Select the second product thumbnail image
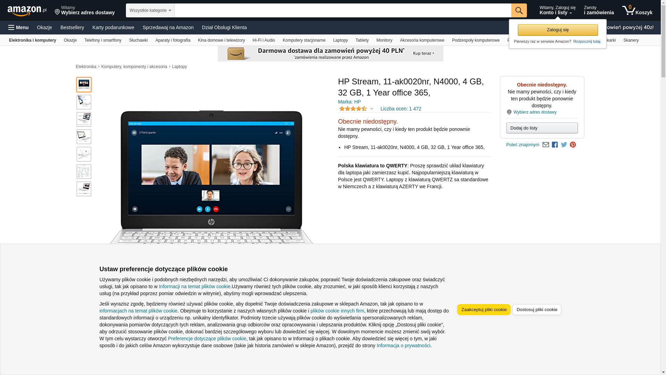666x375 pixels. coord(84,102)
